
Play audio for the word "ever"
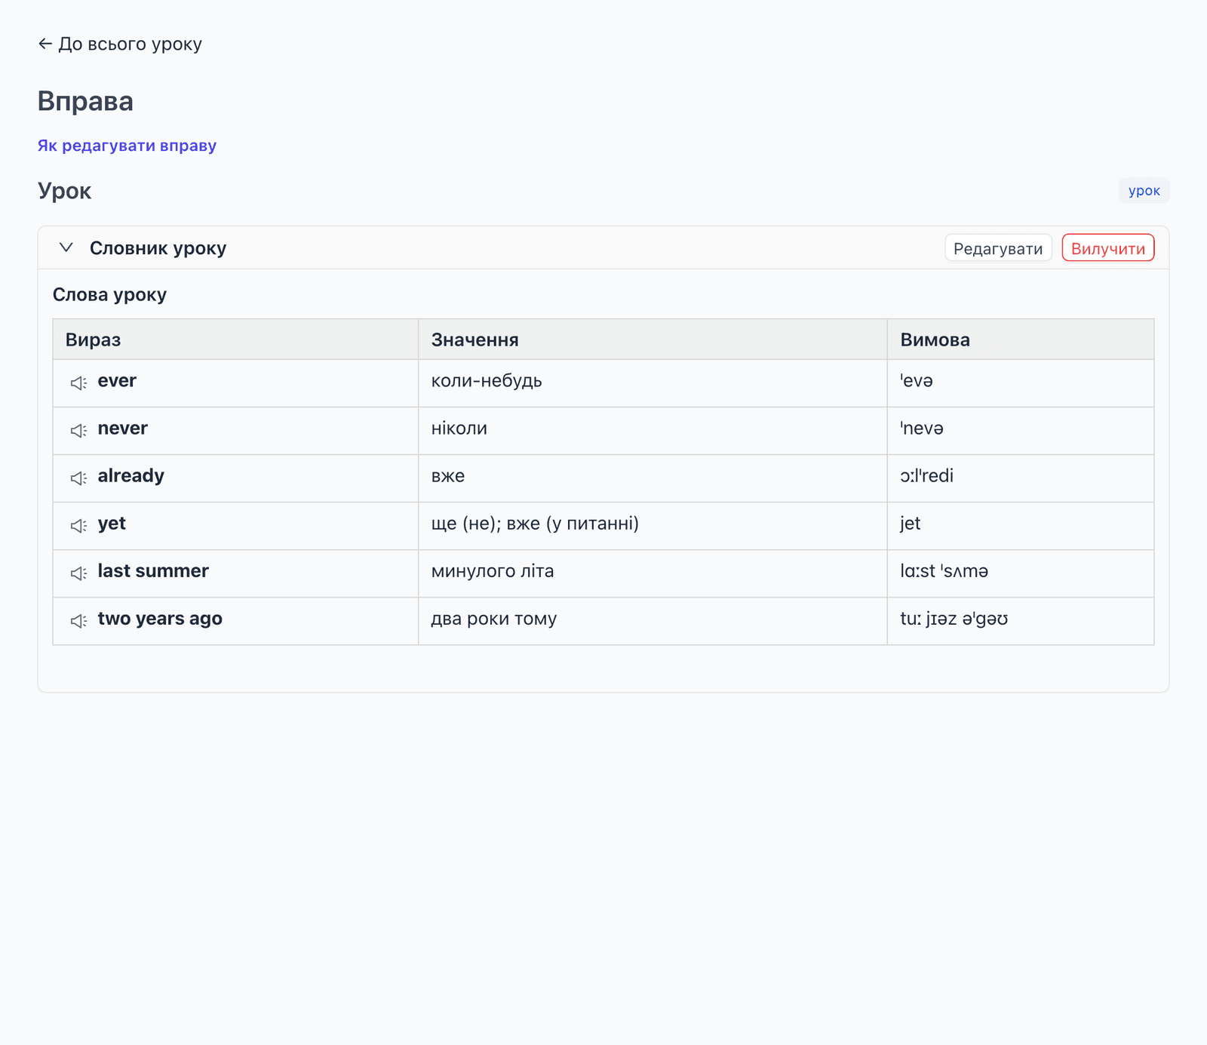[x=78, y=383]
